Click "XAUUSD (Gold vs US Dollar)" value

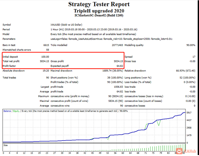pos(66,24)
